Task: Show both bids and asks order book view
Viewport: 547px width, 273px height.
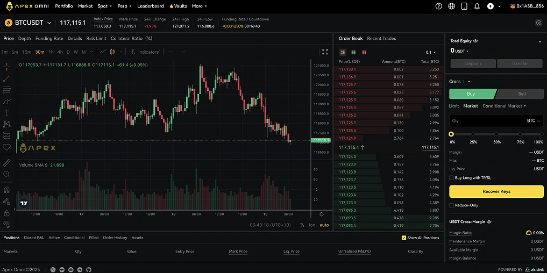Action: (x=343, y=52)
